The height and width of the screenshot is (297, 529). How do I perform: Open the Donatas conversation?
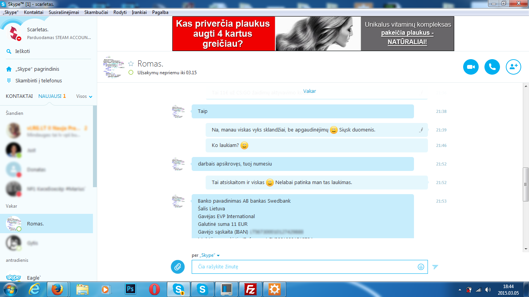tap(46, 170)
